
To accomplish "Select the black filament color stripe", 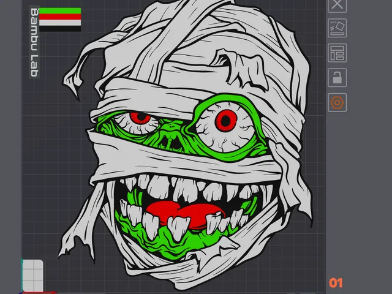I will coord(60,29).
